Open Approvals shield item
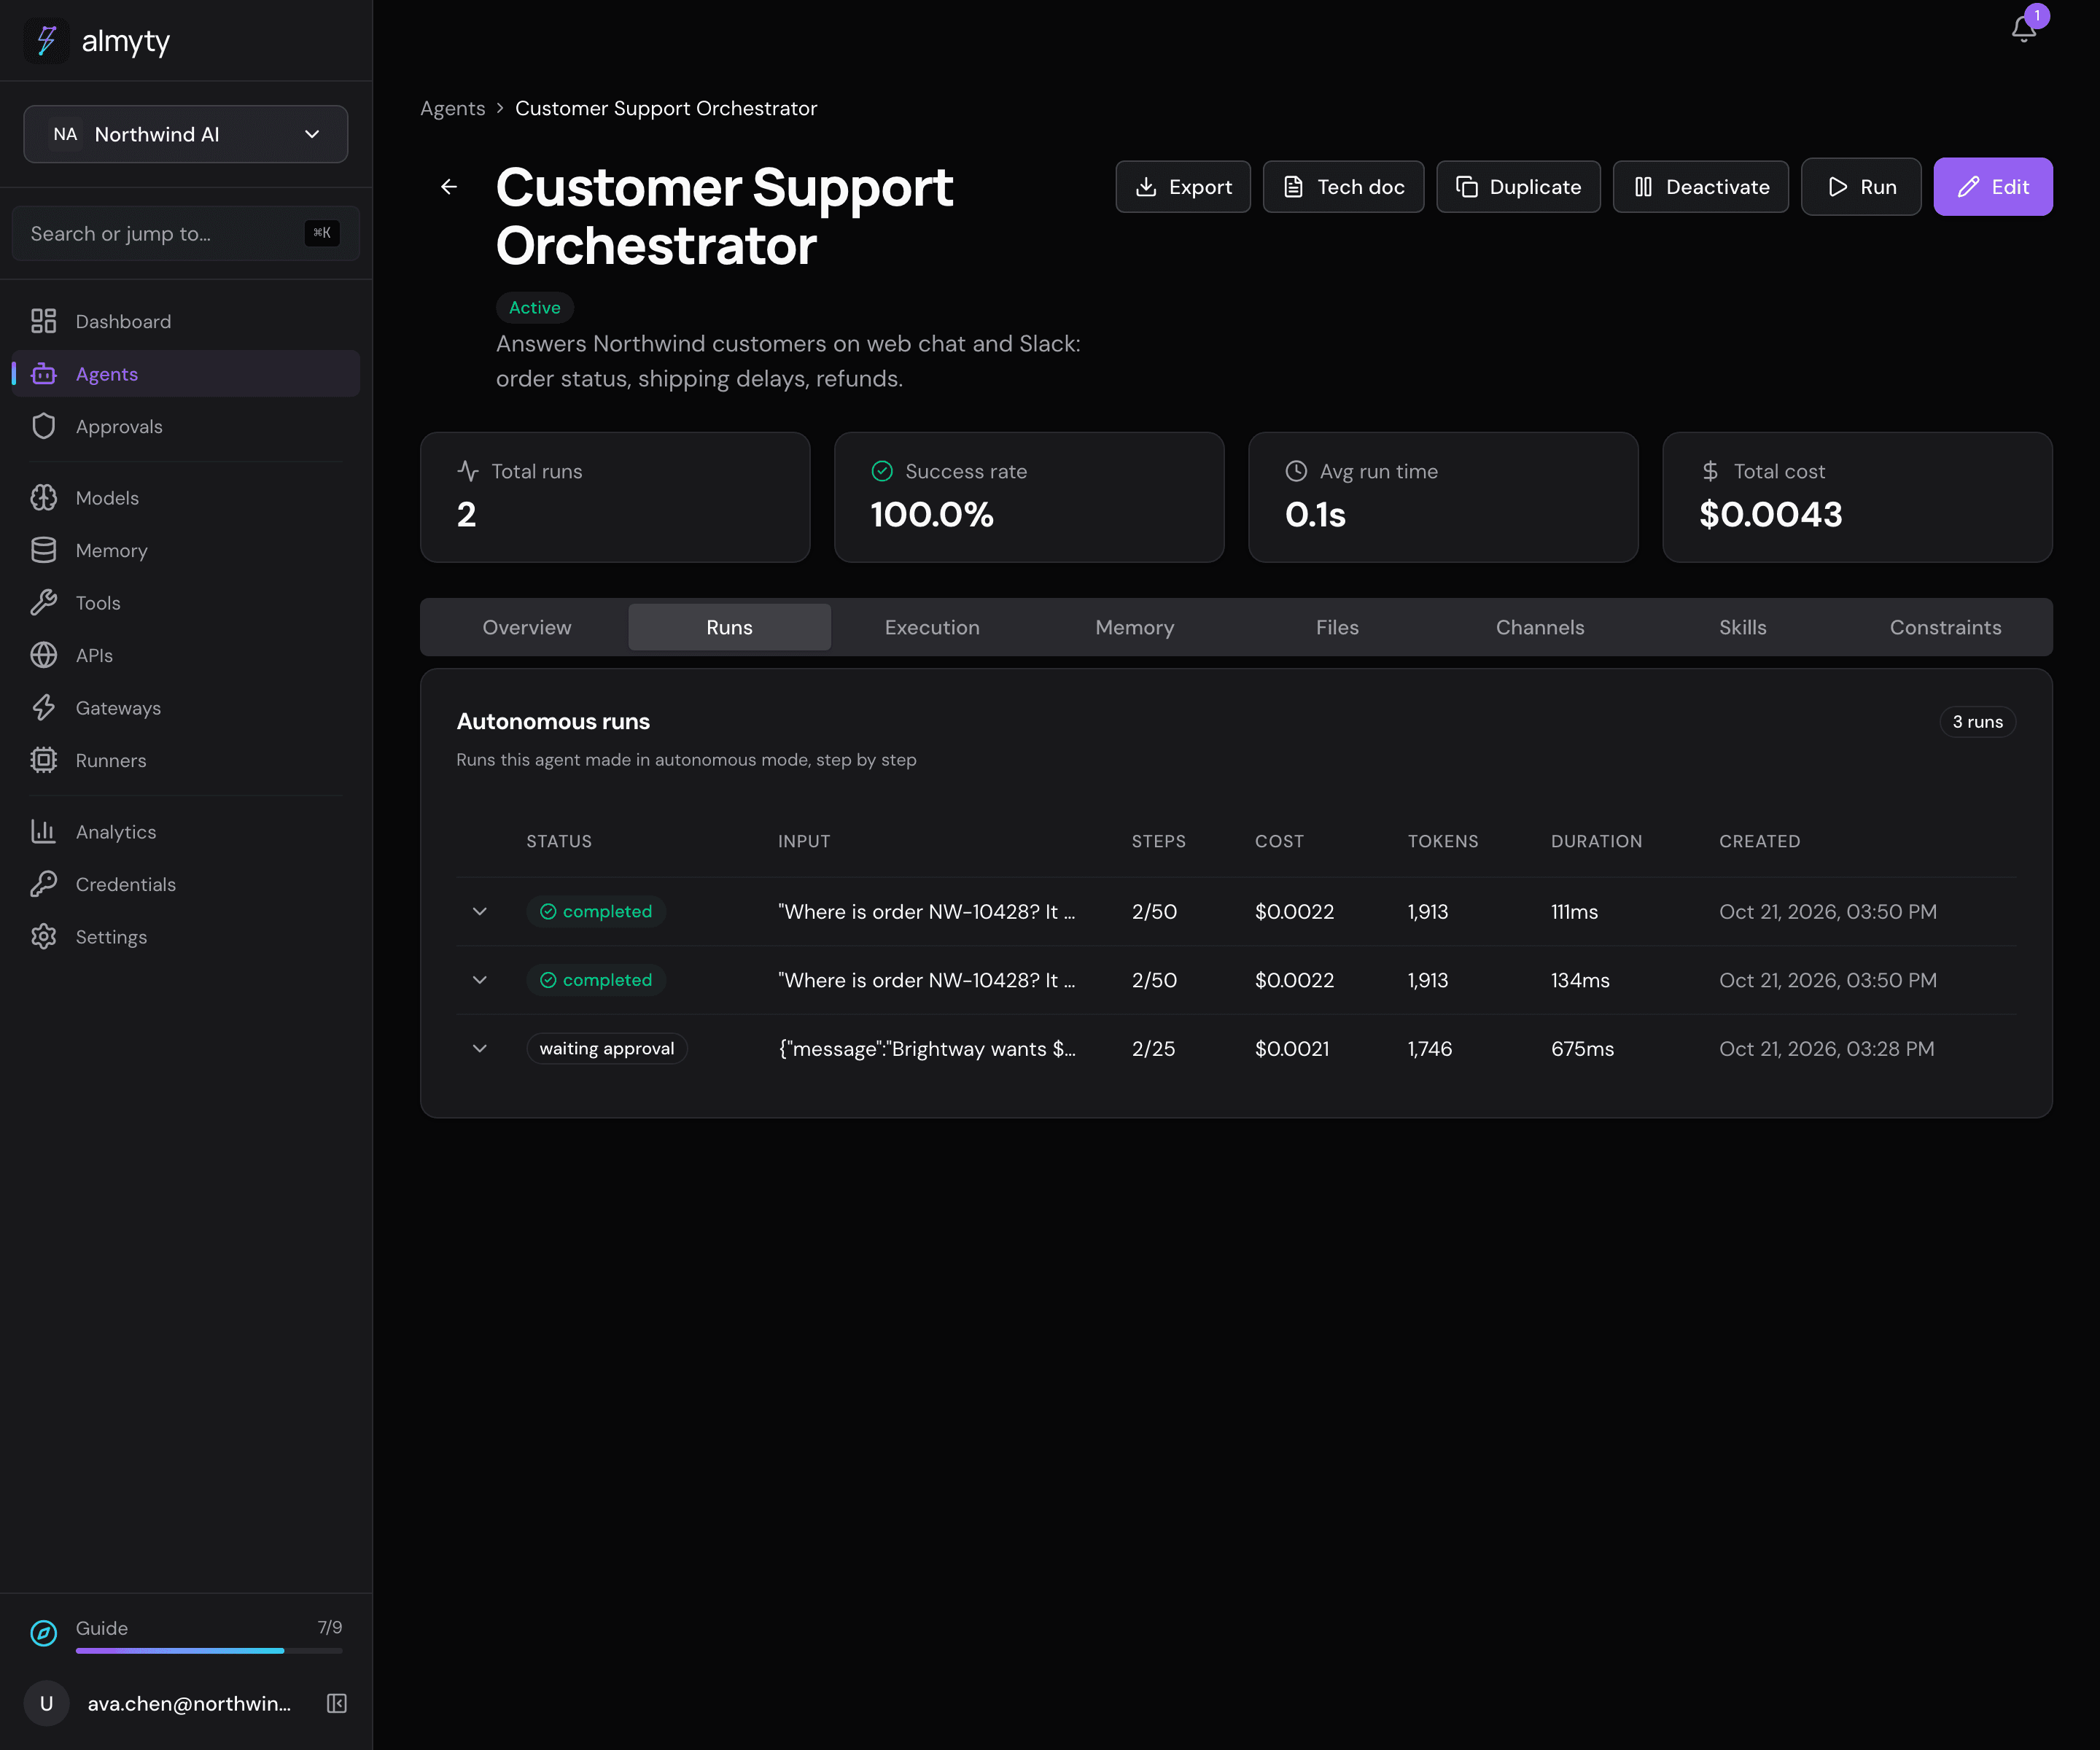2100x1750 pixels. coord(185,426)
